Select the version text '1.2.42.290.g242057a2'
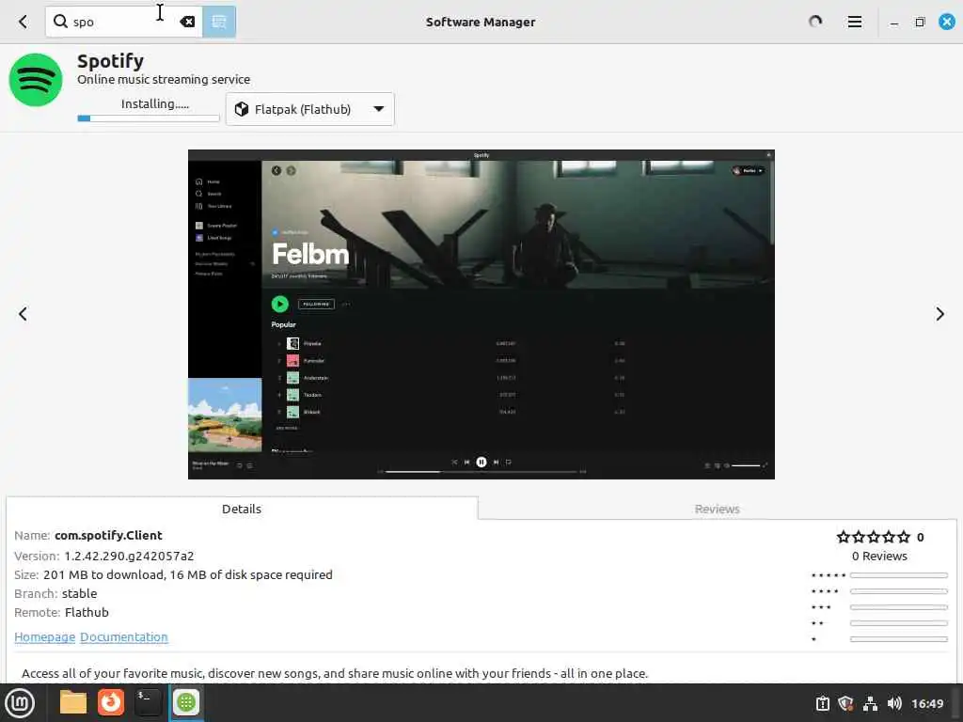Image resolution: width=963 pixels, height=722 pixels. [129, 557]
